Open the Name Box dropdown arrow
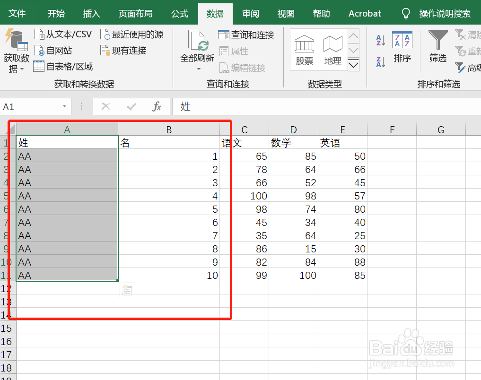The height and width of the screenshot is (380, 481). tap(64, 107)
